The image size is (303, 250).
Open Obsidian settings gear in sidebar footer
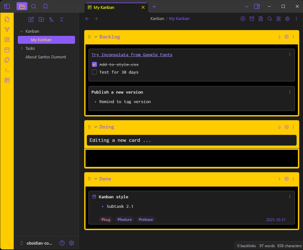click(x=72, y=243)
